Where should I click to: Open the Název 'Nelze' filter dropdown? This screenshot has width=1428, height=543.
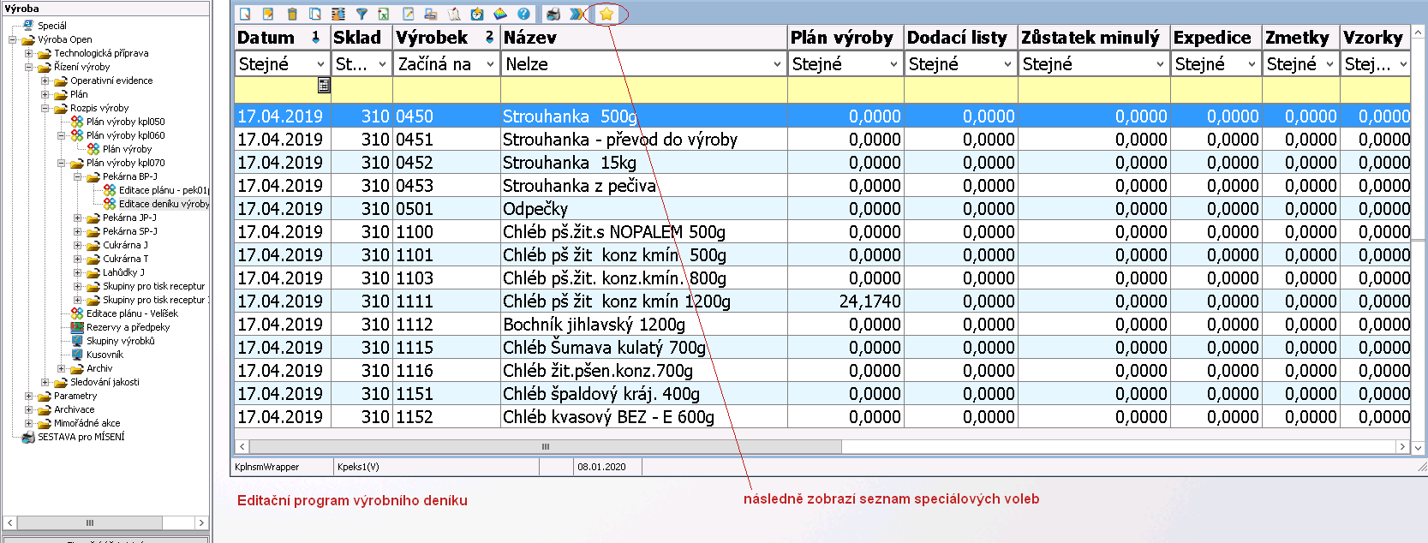pyautogui.click(x=777, y=64)
